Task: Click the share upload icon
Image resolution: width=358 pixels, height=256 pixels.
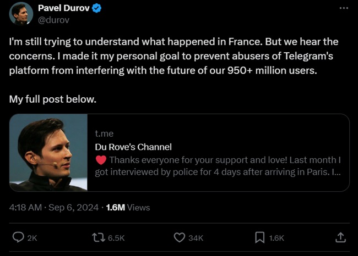Action: click(x=340, y=237)
